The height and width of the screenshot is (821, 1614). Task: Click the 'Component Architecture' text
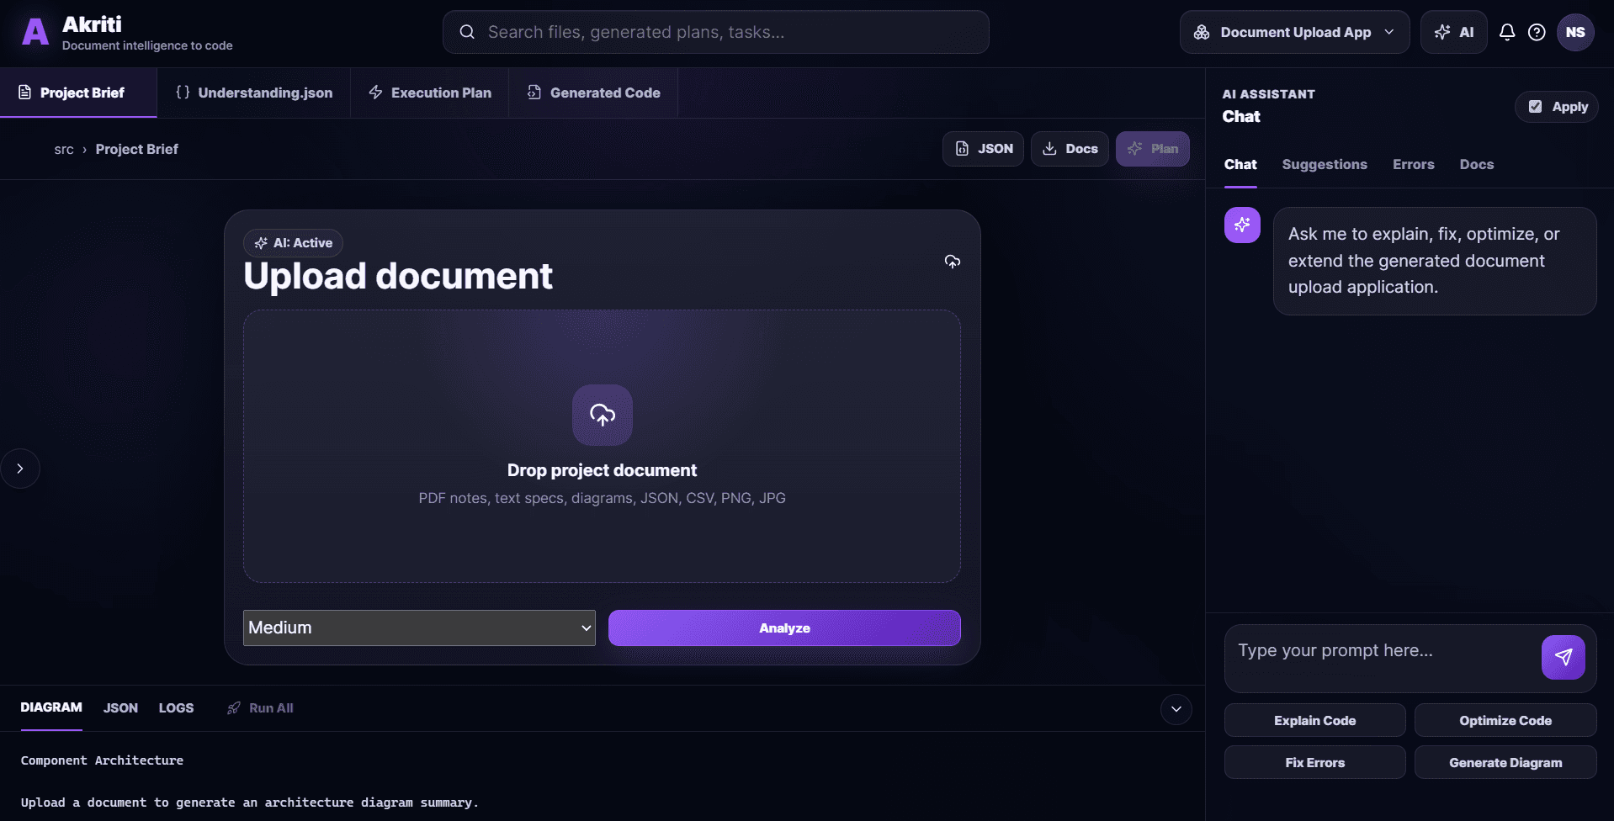(102, 760)
